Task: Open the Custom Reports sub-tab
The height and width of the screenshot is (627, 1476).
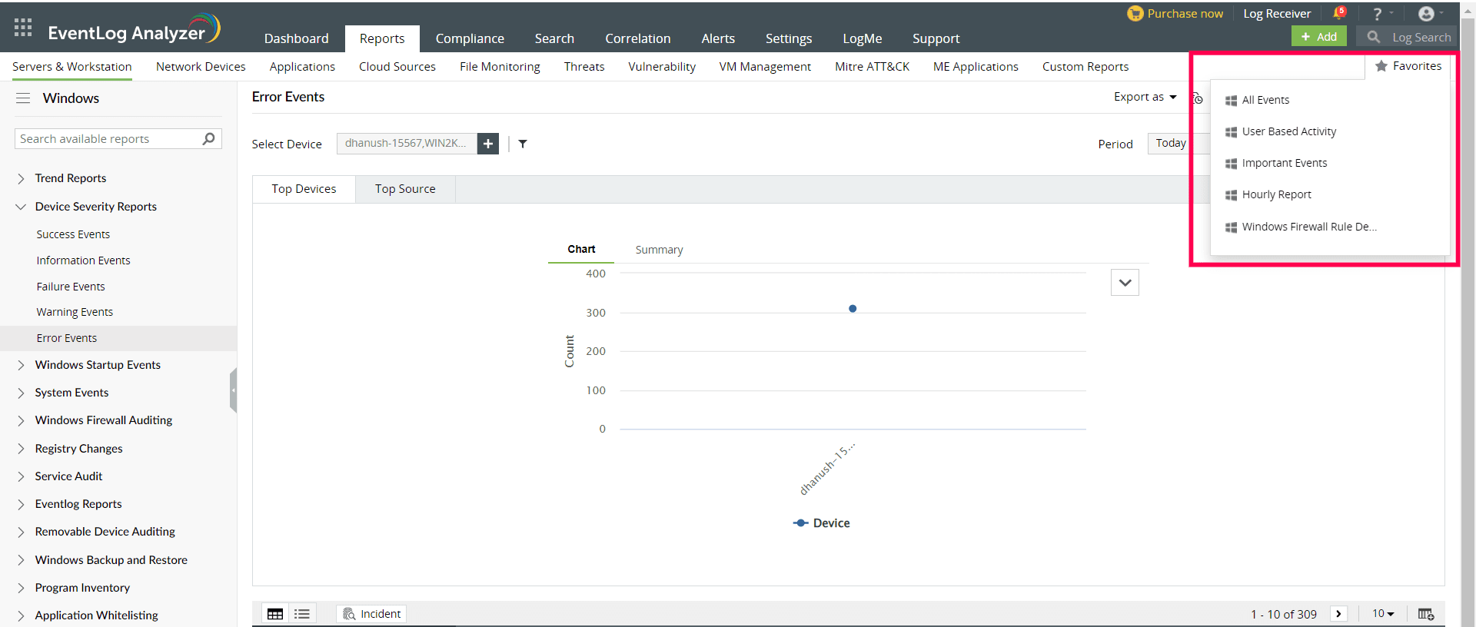Action: click(x=1085, y=67)
